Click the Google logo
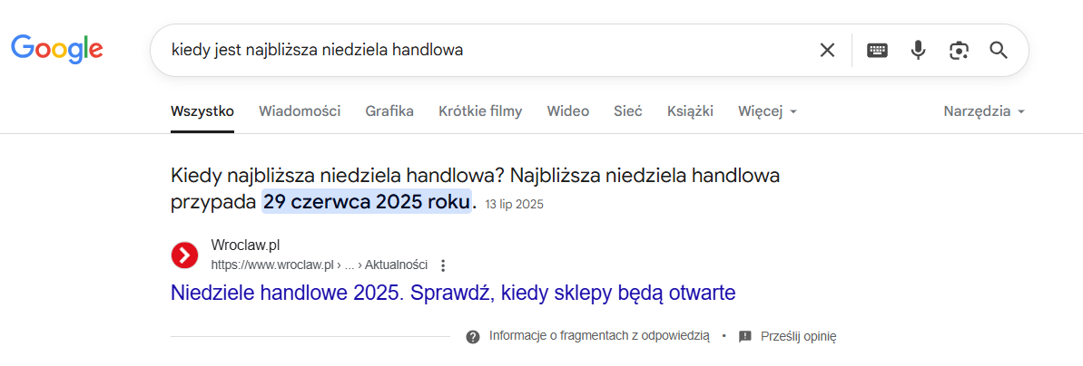The image size is (1083, 366). (56, 49)
